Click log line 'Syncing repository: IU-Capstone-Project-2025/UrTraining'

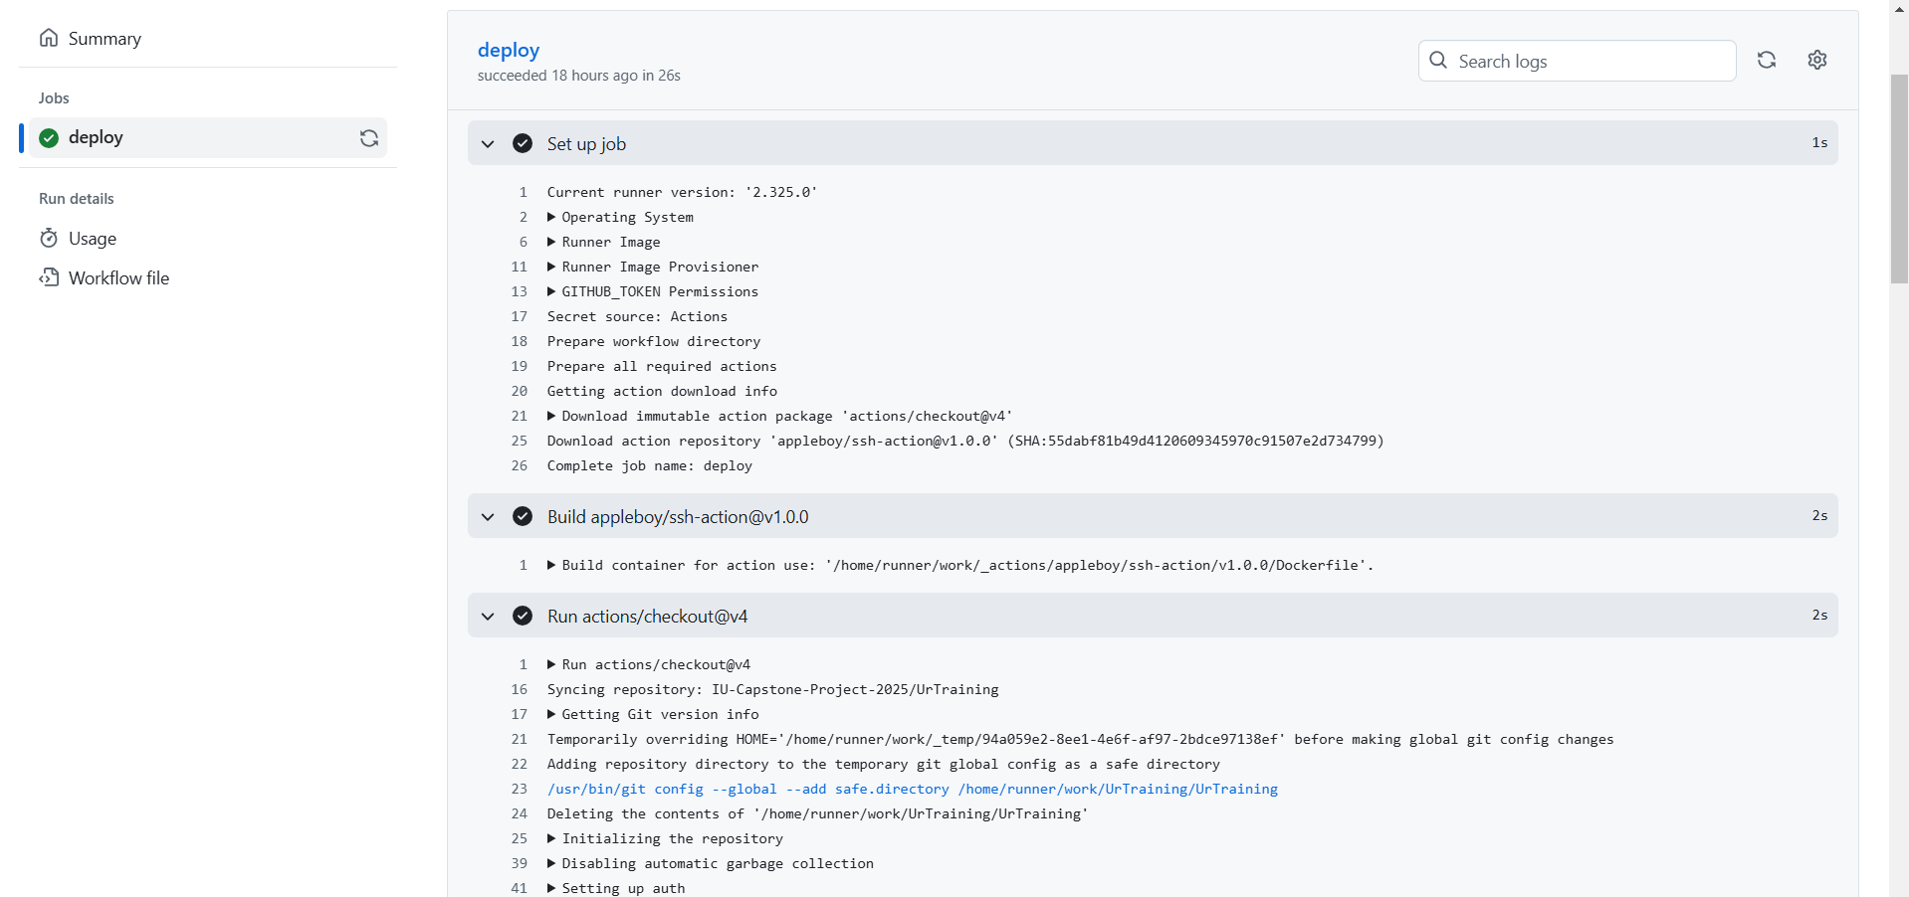pyautogui.click(x=772, y=689)
